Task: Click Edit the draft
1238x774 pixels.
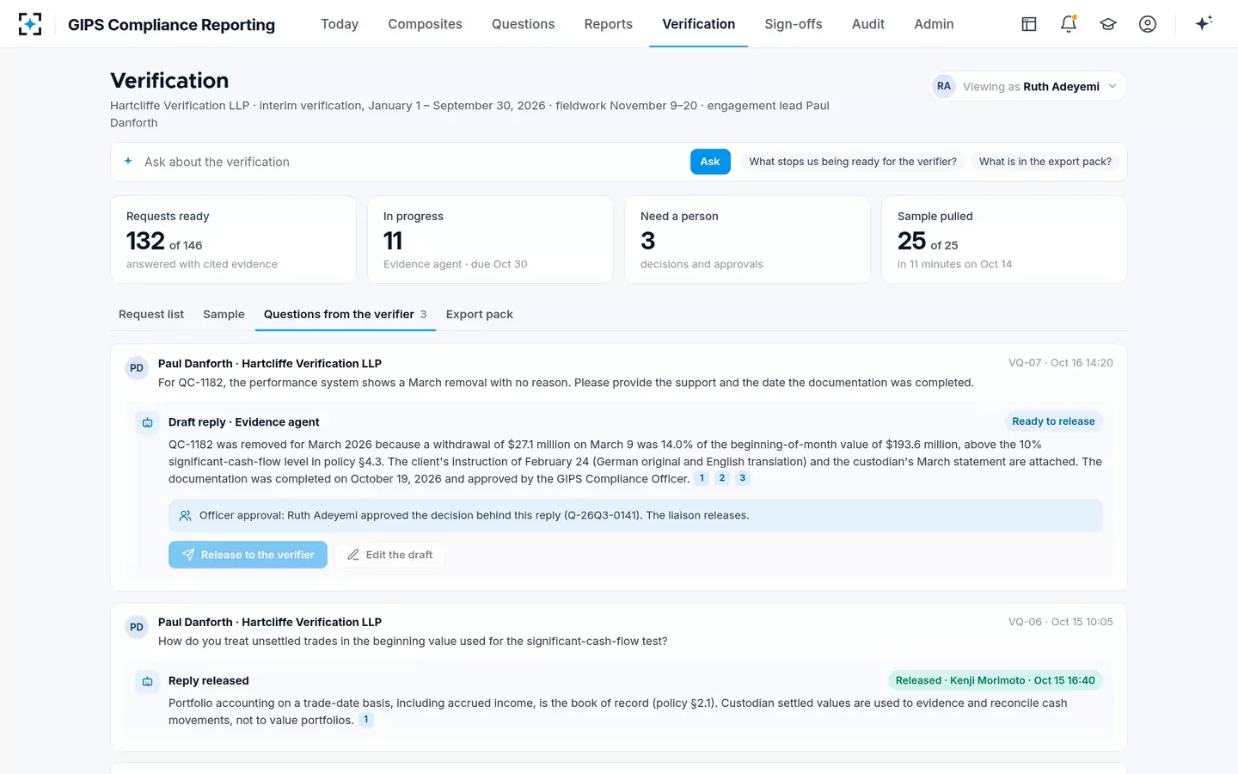Action: 389,555
